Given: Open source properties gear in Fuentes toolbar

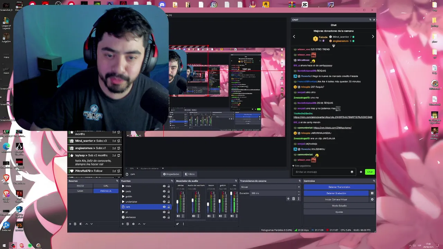Looking at the screenshot, I should tap(133, 224).
